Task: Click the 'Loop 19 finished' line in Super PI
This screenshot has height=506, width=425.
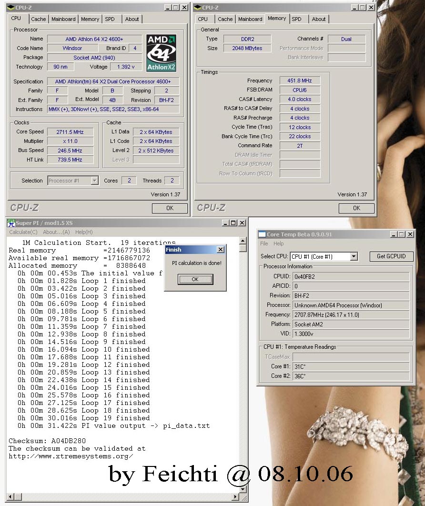Action: 83,418
